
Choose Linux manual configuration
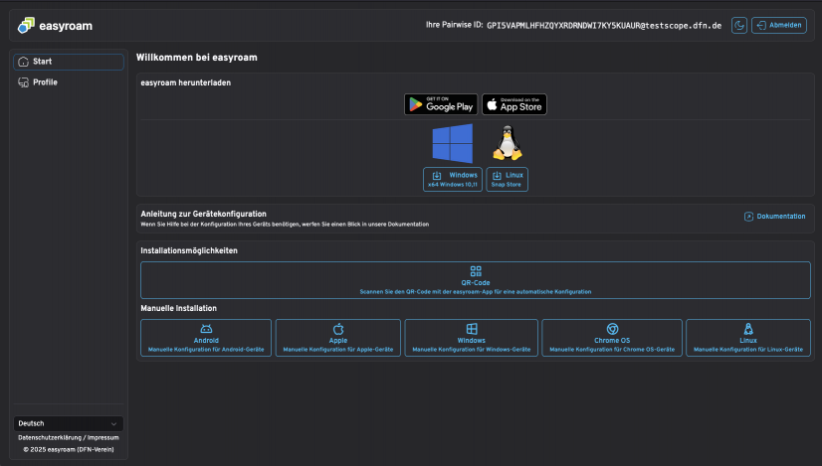748,338
